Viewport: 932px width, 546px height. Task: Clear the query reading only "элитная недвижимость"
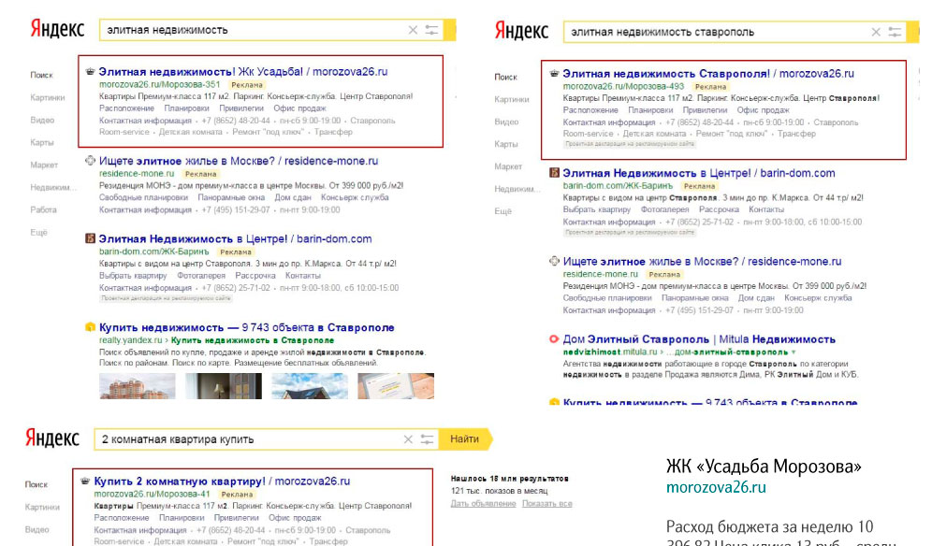pos(413,30)
